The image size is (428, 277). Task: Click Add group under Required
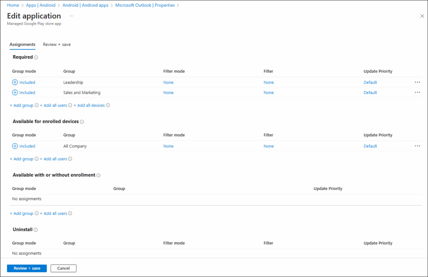22,105
